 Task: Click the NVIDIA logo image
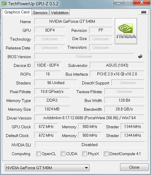[x=126, y=31]
